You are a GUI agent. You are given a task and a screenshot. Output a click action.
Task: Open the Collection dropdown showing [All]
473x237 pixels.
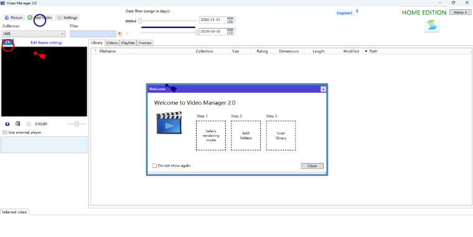tap(34, 34)
